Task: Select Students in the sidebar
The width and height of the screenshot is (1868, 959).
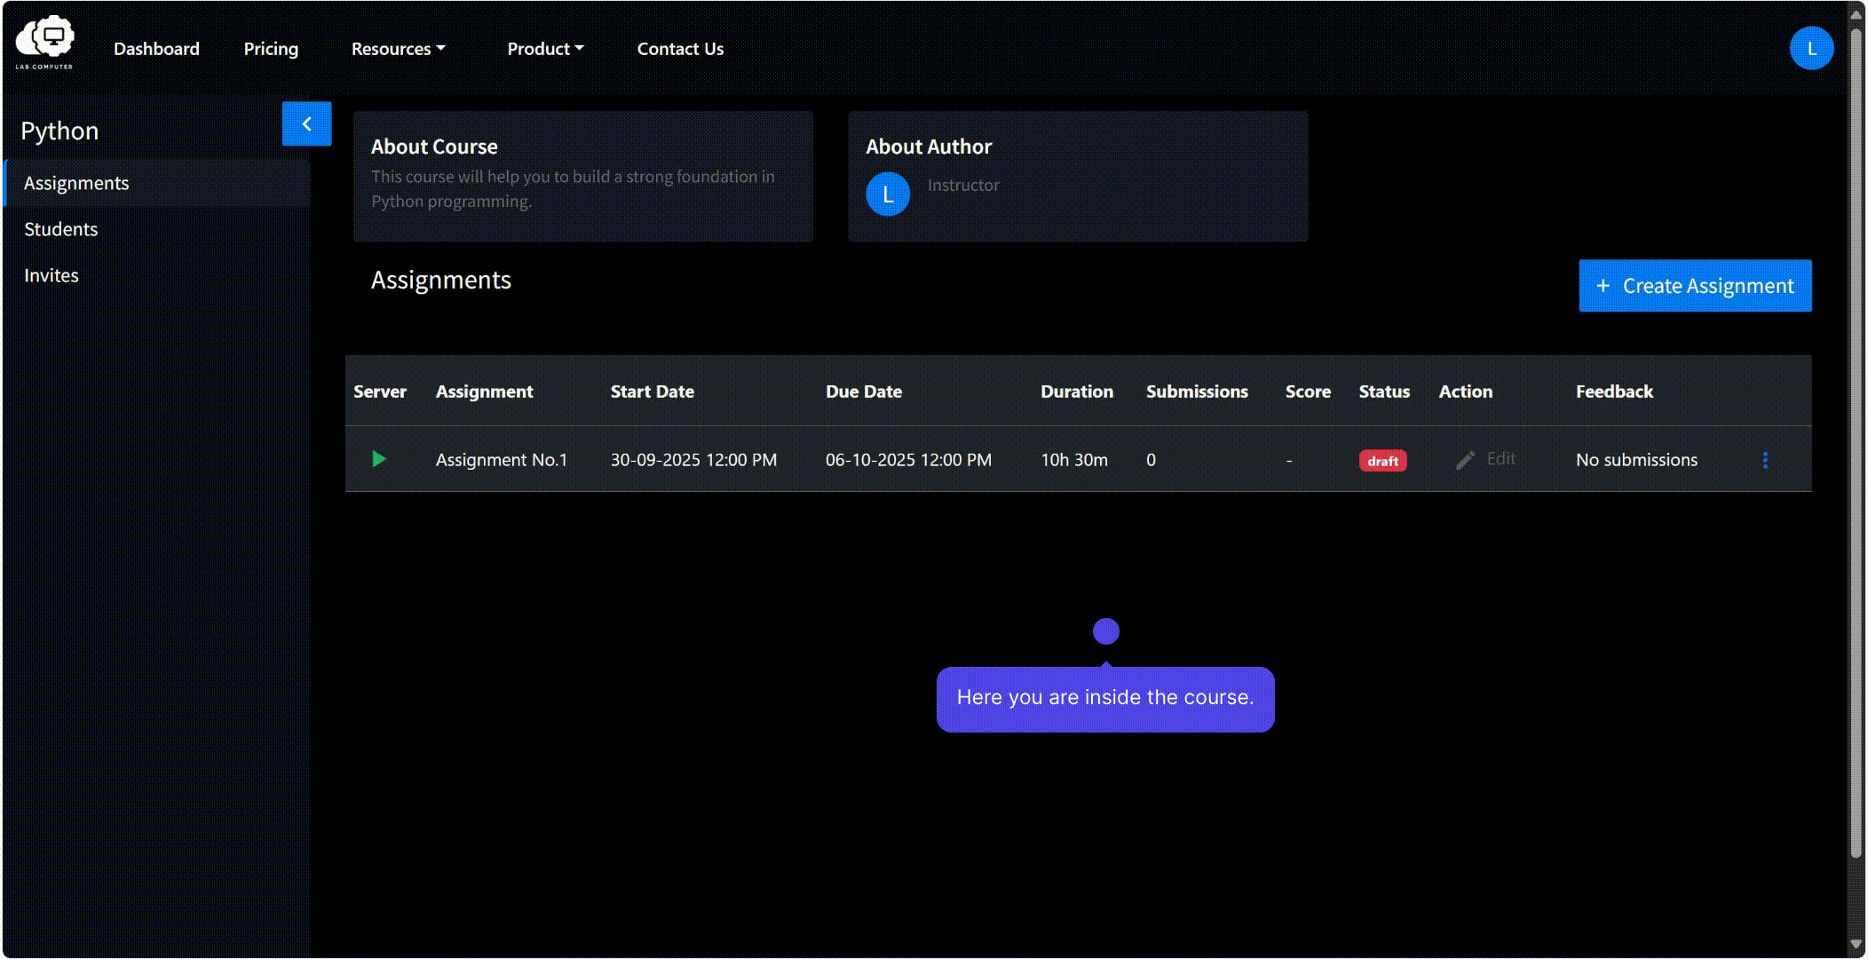Action: (x=157, y=229)
